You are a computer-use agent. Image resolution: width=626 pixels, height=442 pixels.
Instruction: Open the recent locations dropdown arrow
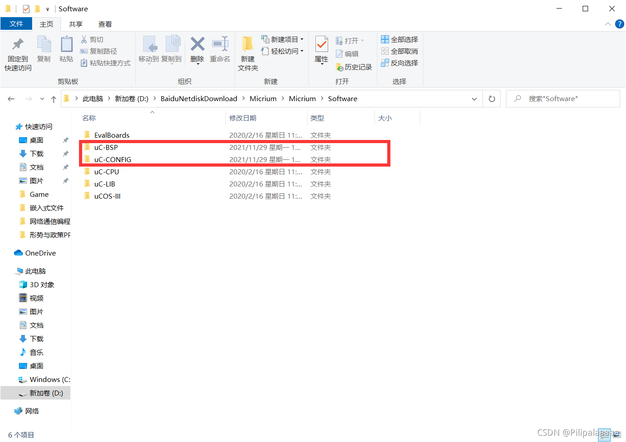pyautogui.click(x=42, y=99)
